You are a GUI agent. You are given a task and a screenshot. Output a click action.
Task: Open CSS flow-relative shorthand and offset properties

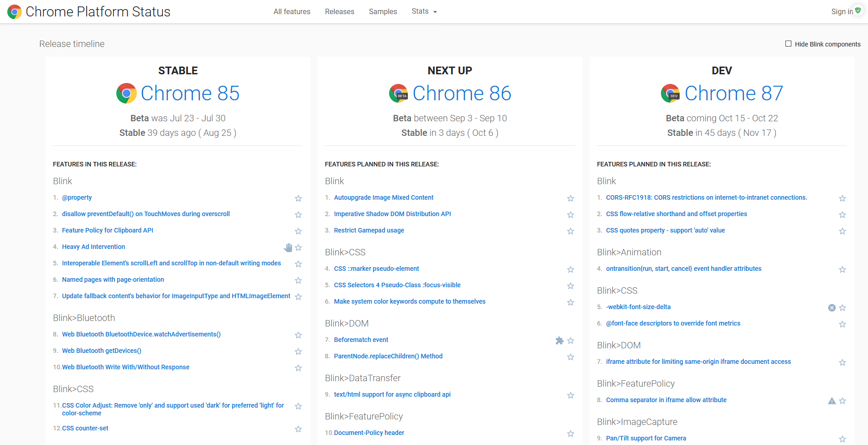[676, 214]
